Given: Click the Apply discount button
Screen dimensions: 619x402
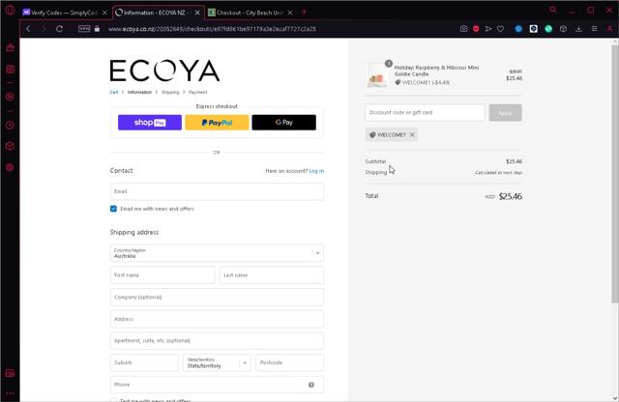Looking at the screenshot, I should 505,113.
